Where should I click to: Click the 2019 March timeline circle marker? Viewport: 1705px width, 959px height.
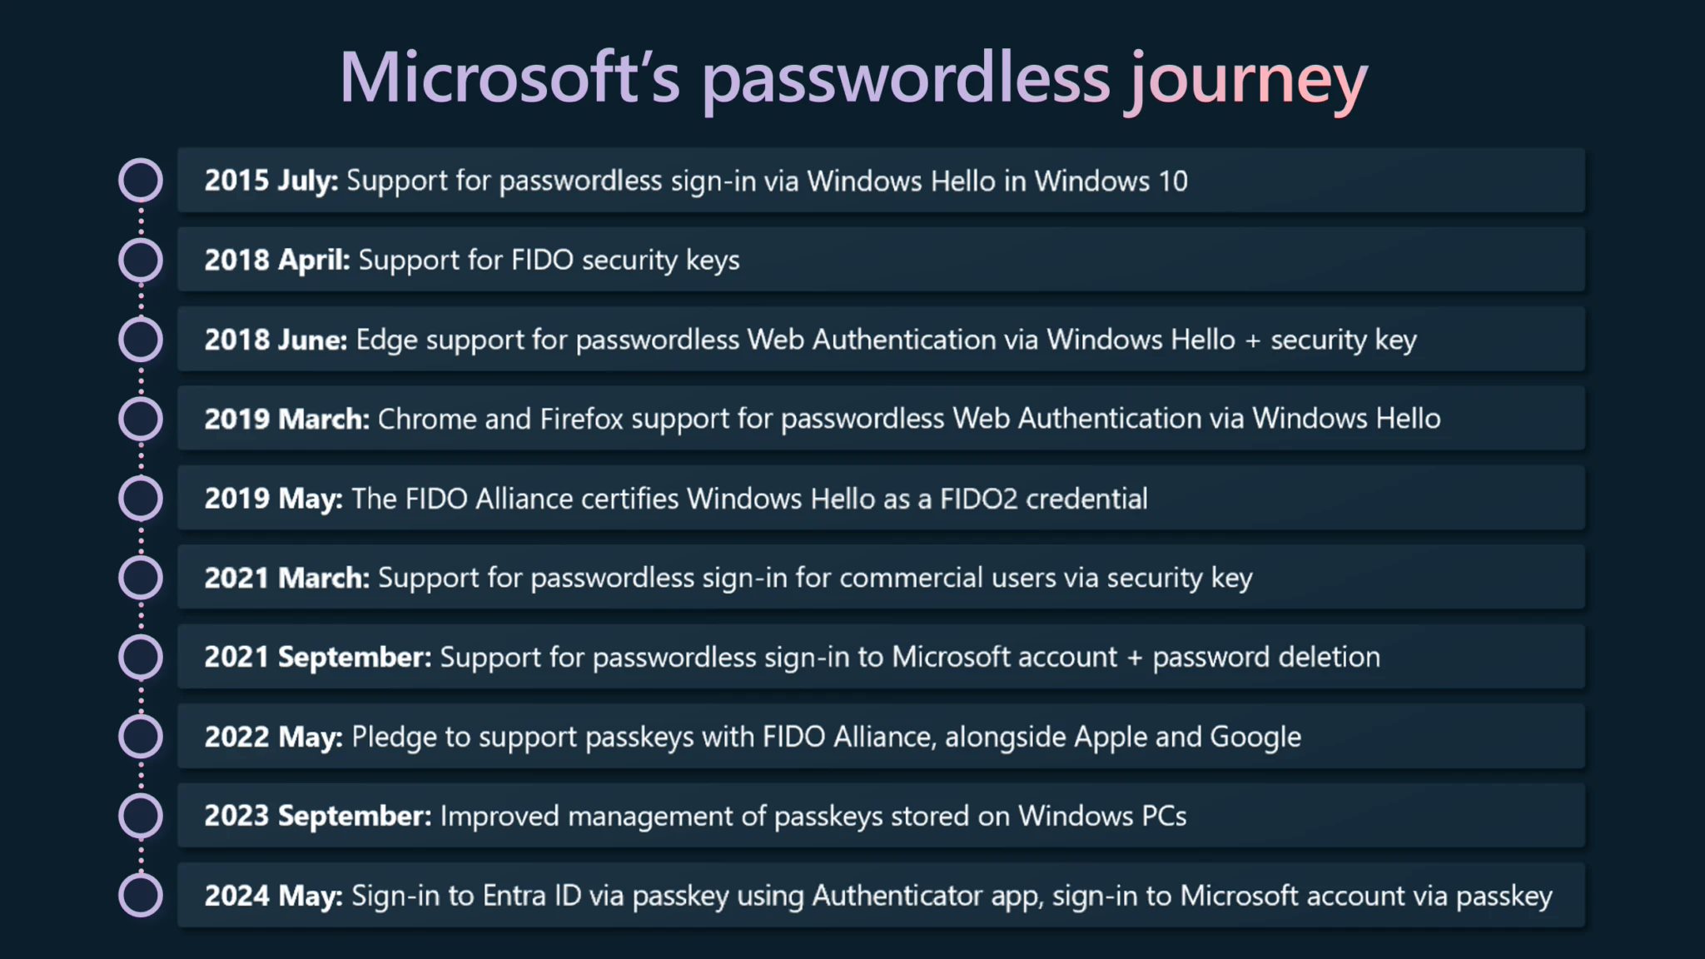(x=141, y=418)
